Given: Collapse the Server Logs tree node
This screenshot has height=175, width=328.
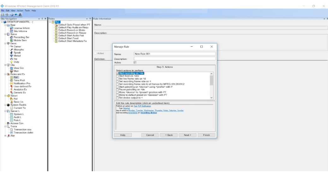Looking at the screenshot, I should (5, 111).
